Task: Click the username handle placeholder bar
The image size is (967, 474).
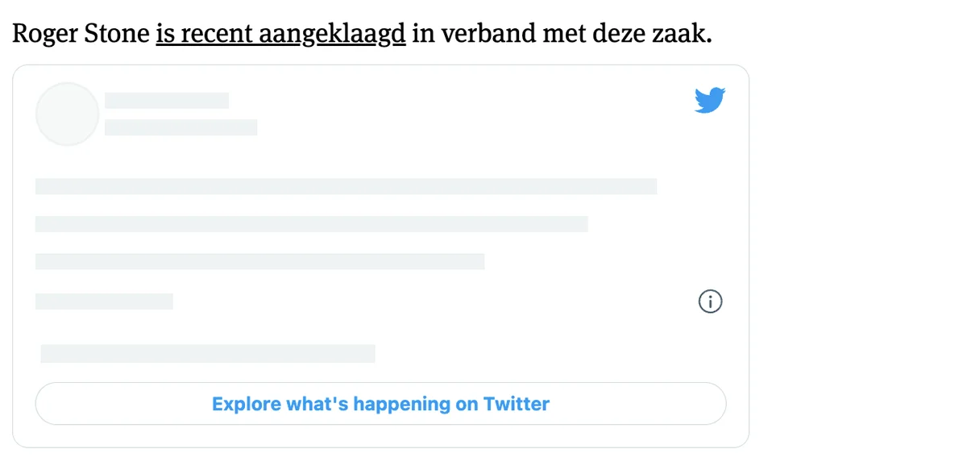Action: [x=181, y=127]
